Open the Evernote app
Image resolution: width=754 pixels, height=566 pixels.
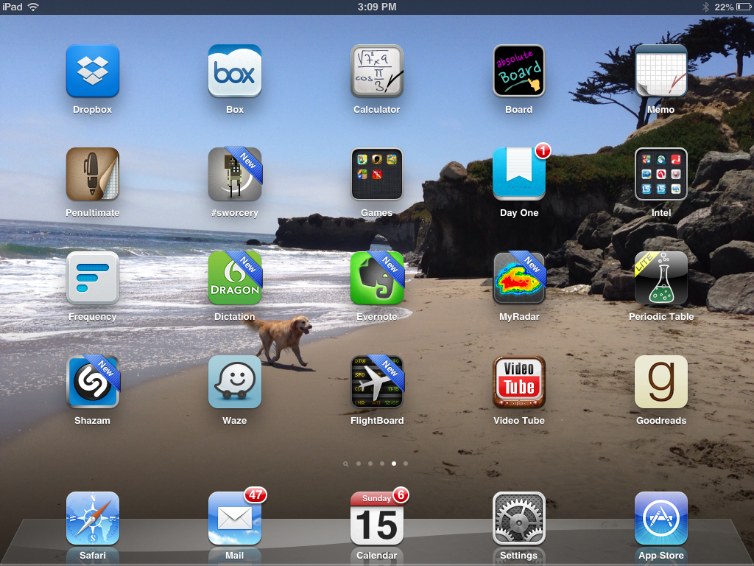click(376, 279)
